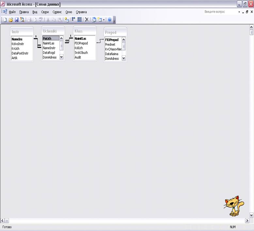Click the File search toolbar icon
Image resolution: width=254 pixels, height=231 pixels.
[22, 20]
